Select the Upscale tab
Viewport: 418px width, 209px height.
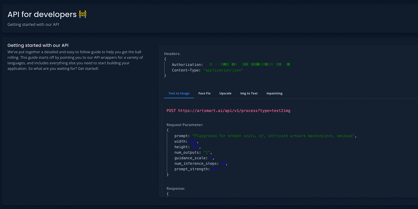pos(225,93)
